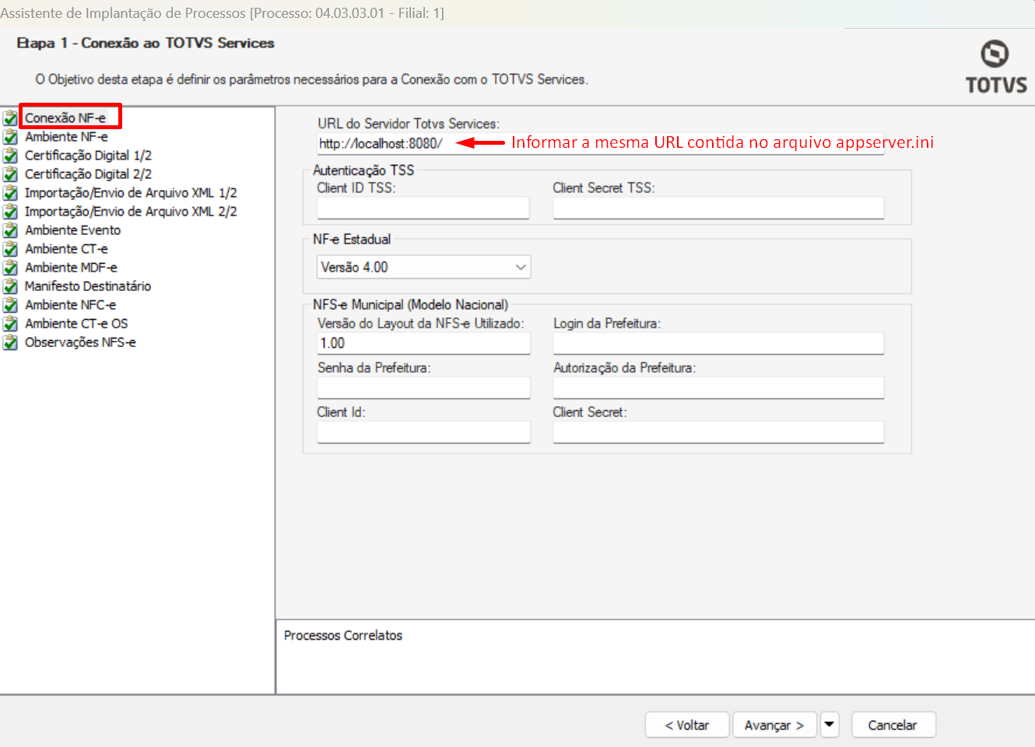1035x747 pixels.
Task: Select the Ambiente Evento step
Action: pos(72,230)
